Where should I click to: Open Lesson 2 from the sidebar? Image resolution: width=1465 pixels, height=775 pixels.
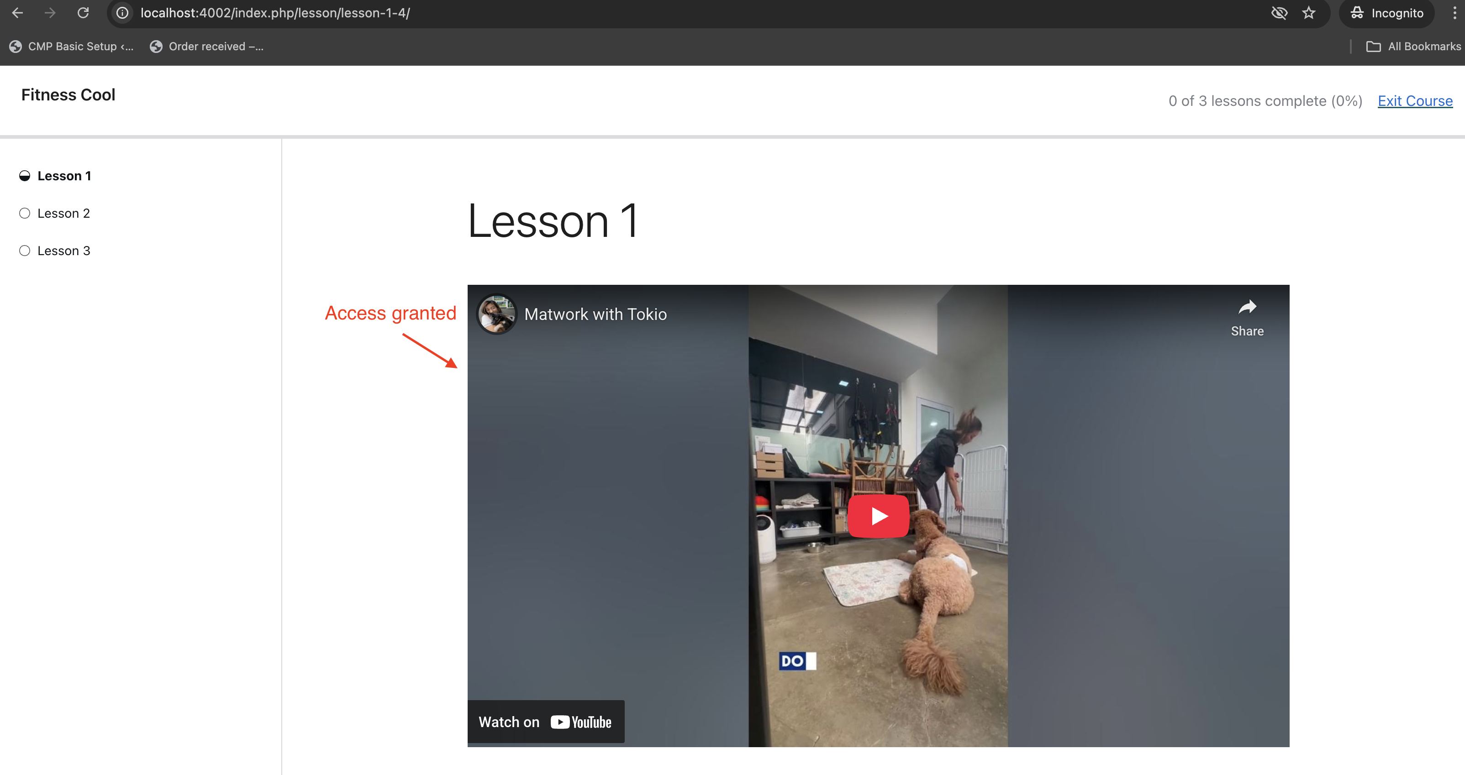[63, 213]
